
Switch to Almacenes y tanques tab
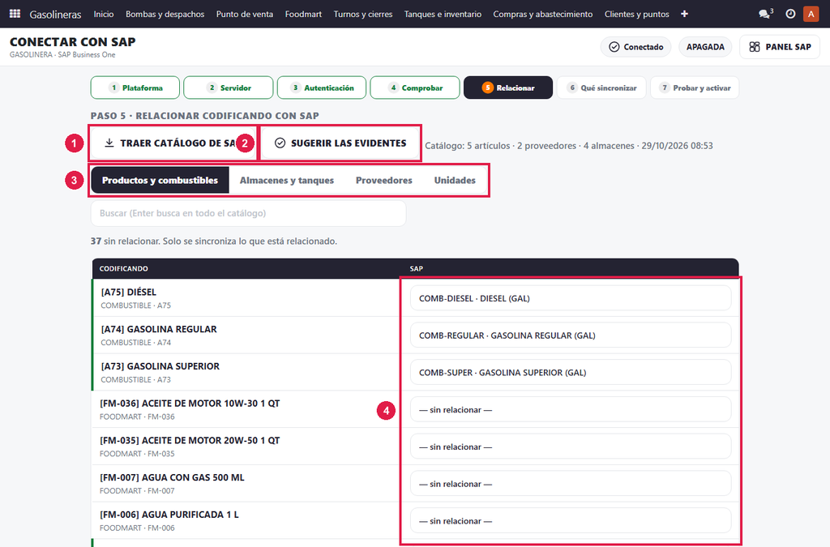tap(287, 181)
